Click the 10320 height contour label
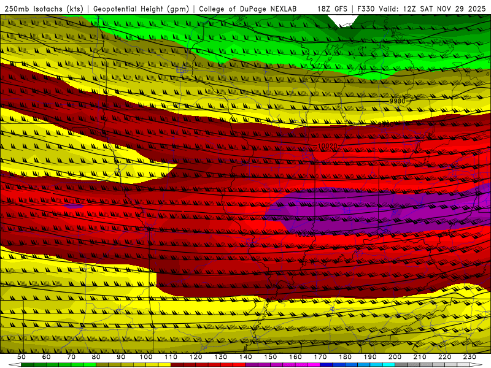Viewport: 491px width, 368px height. click(304, 234)
